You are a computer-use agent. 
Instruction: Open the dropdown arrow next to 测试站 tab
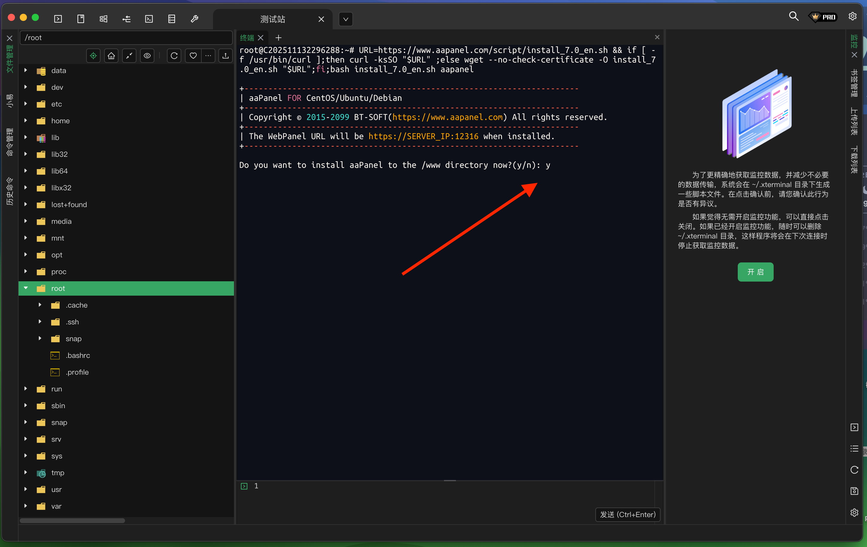click(346, 19)
